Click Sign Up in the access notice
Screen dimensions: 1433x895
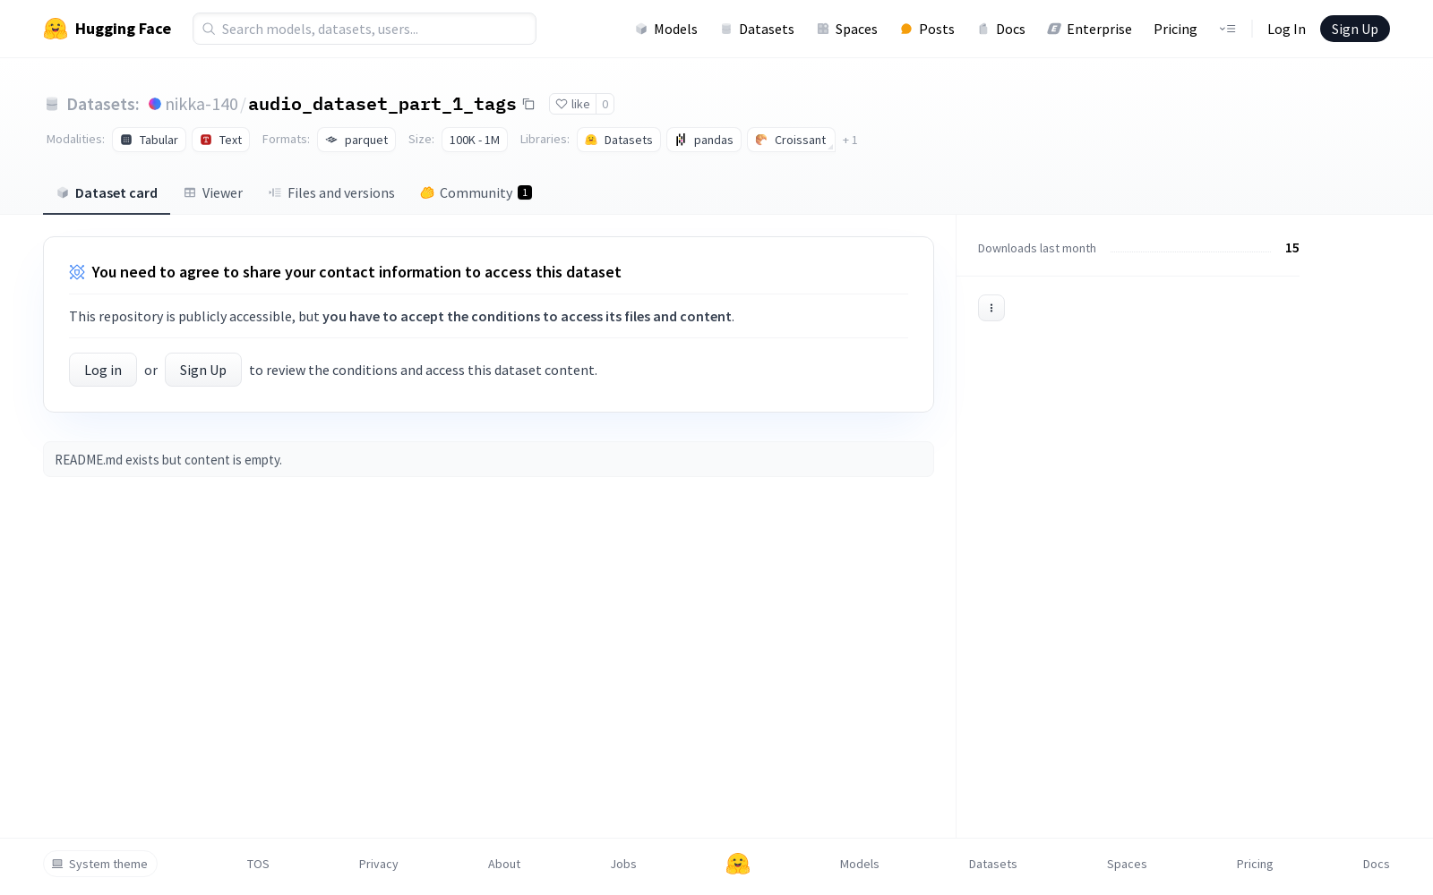tap(203, 370)
